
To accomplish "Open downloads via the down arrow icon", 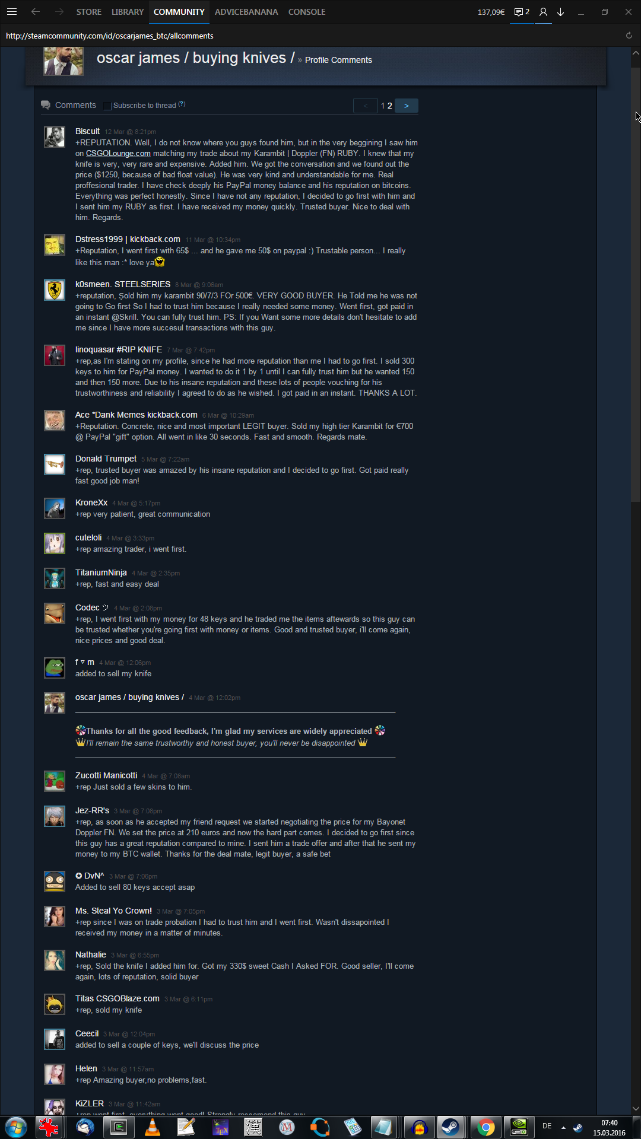I will tap(560, 12).
